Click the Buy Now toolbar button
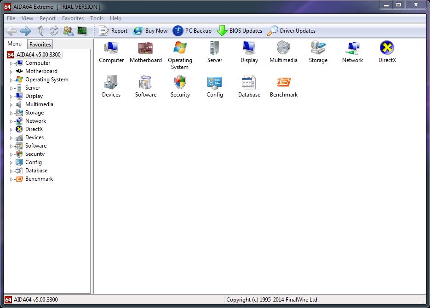The image size is (430, 308). [150, 31]
